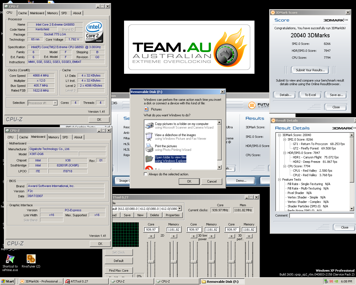The width and height of the screenshot is (356, 285).
Task: Enable Always do the selected action checkbox
Action: pyautogui.click(x=145, y=174)
